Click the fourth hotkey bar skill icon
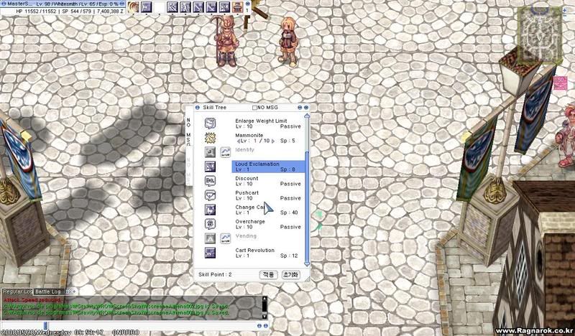Screen dimensions: 575x336 tap(172, 7)
